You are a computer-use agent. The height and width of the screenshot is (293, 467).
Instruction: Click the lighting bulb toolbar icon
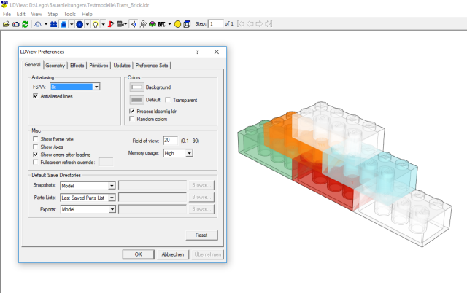coord(95,24)
